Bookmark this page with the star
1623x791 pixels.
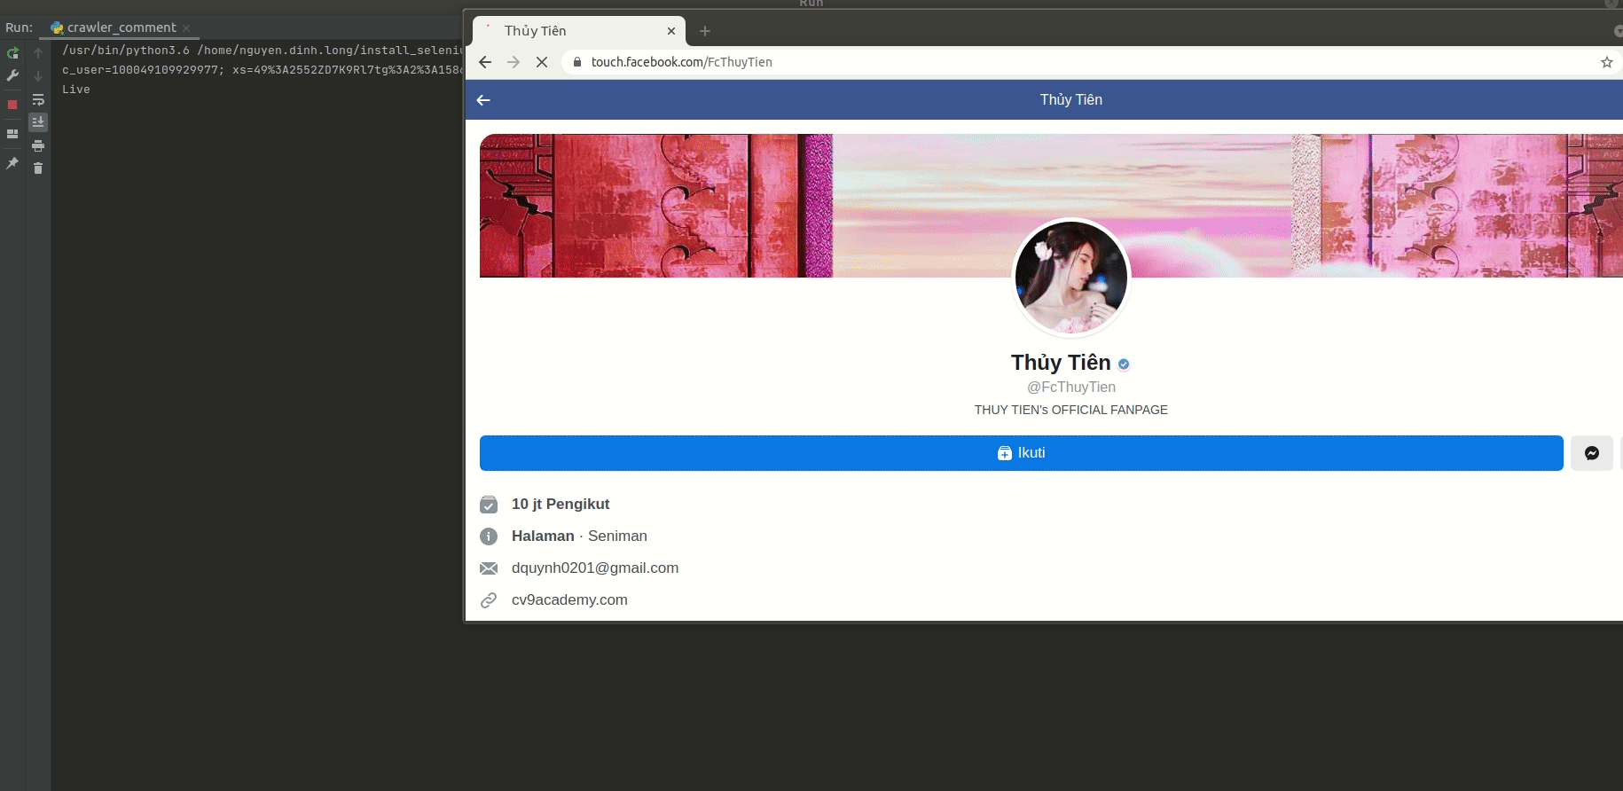[x=1607, y=62]
